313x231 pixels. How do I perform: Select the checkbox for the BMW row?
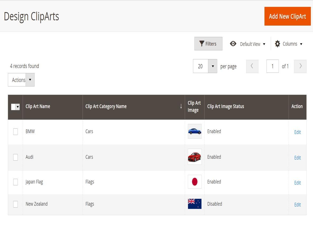tap(15, 131)
